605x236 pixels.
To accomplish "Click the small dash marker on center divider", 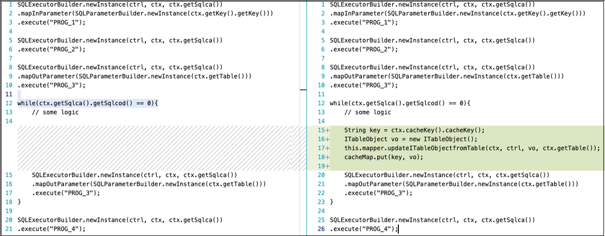I will (x=303, y=90).
